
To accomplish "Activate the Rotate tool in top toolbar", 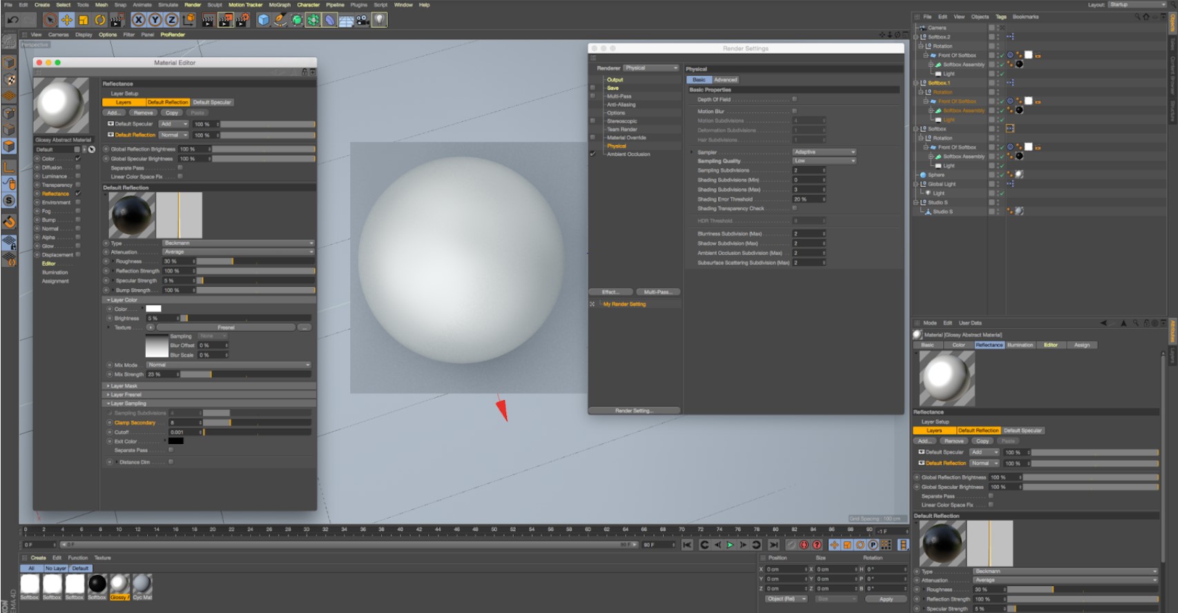I will click(x=100, y=20).
